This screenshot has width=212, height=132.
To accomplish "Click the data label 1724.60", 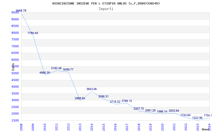I will pos(185,115).
